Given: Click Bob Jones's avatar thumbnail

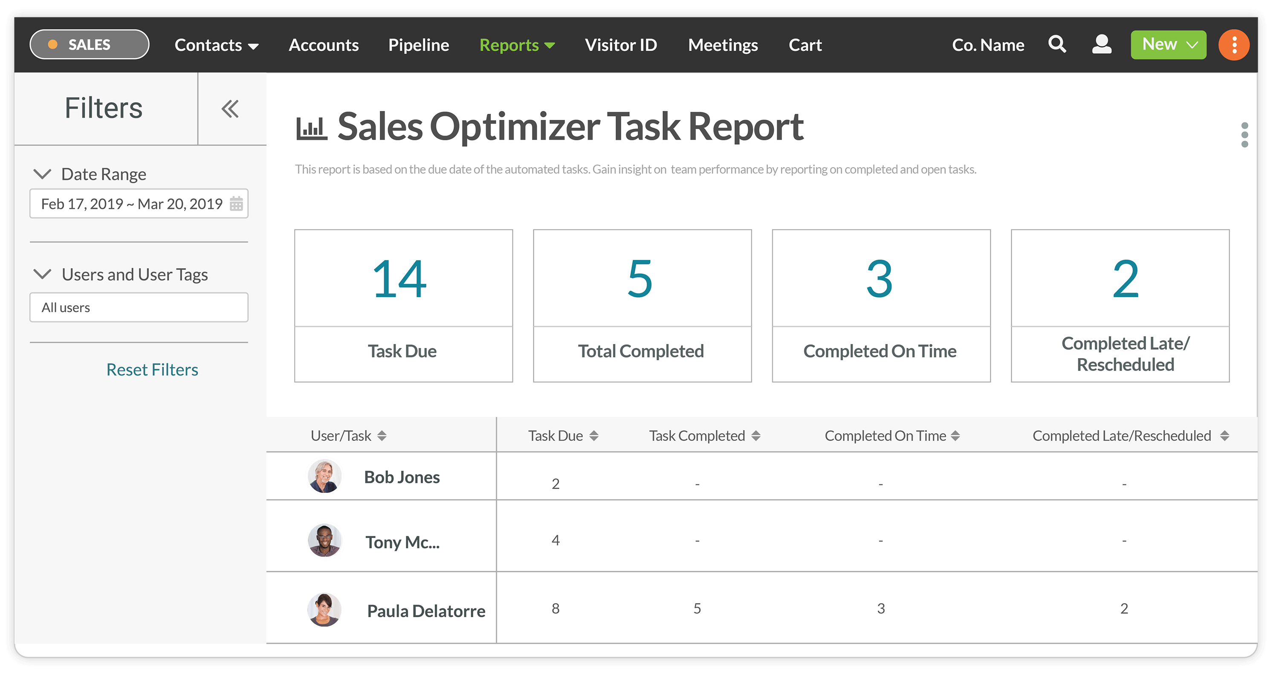Looking at the screenshot, I should point(324,476).
